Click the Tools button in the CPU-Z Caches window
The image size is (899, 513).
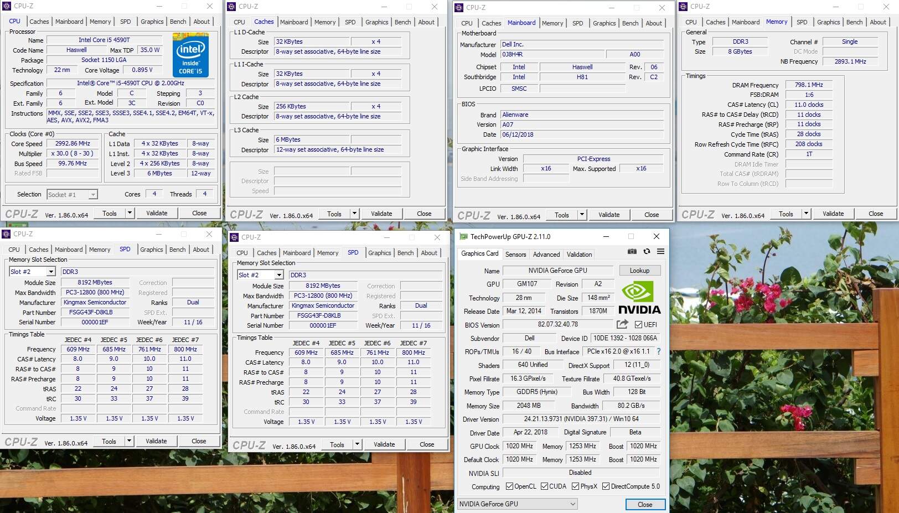(x=334, y=214)
